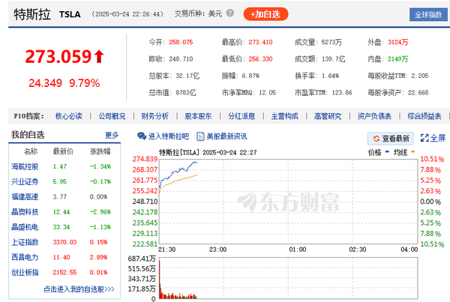Viewport: 450px width, 302px height.
Task: Click 市盈率TTM value 123.86
Action: (342, 93)
